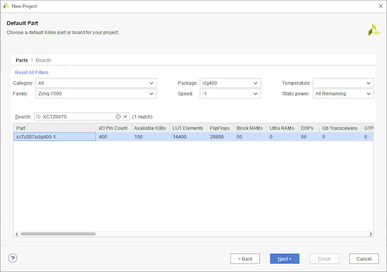Expand the Package clg400 dropdown
This screenshot has width=387, height=272.
click(256, 83)
